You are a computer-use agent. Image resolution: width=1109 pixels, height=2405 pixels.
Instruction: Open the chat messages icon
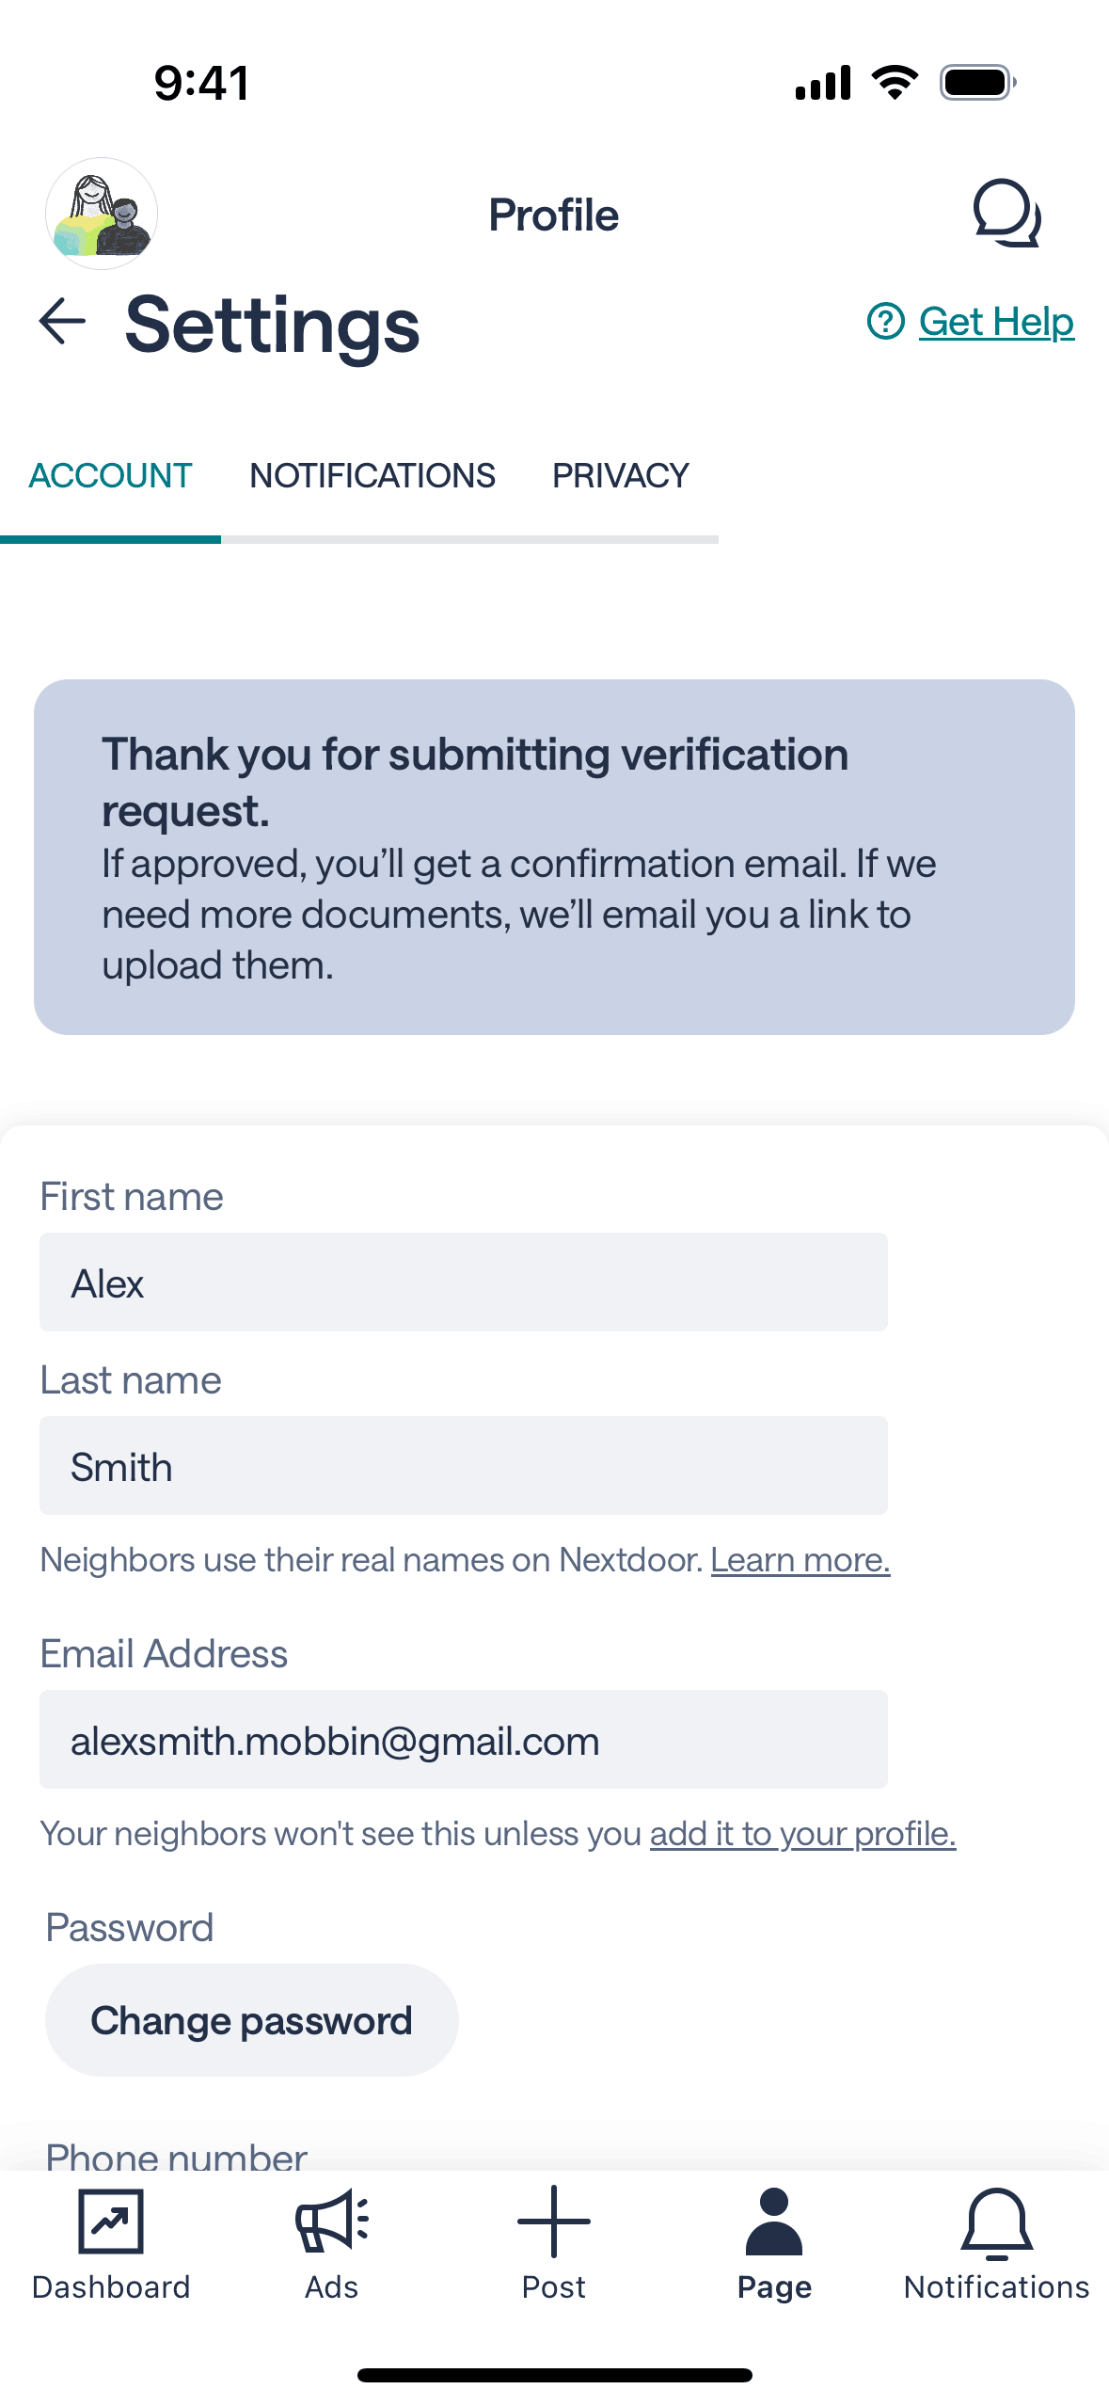coord(1006,214)
